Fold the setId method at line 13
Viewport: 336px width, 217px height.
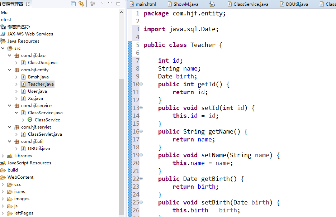coord(141,108)
